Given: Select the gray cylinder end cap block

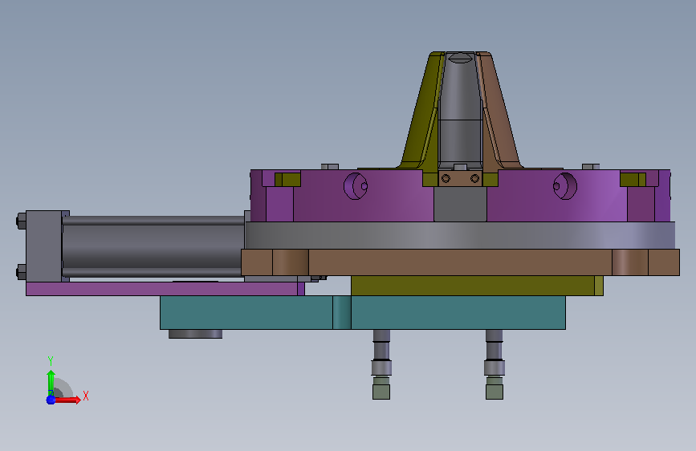Looking at the screenshot, I should coord(43,246).
